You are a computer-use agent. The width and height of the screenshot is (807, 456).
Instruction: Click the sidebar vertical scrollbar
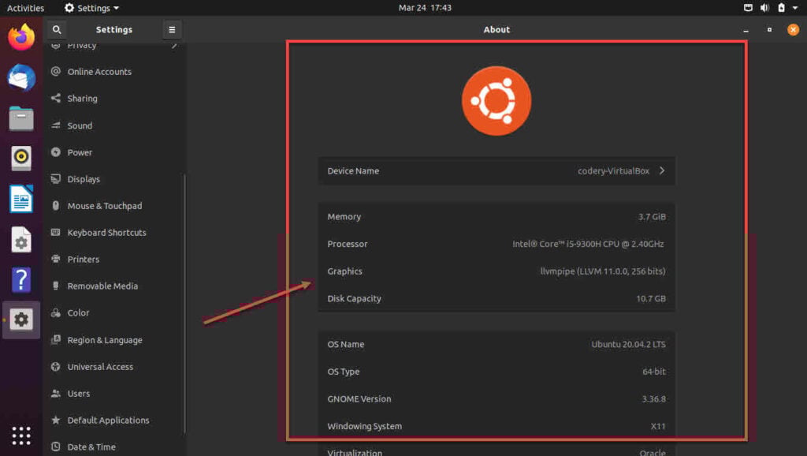tap(184, 304)
